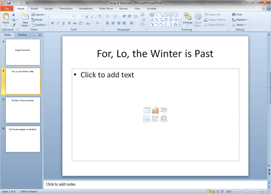The height and width of the screenshot is (194, 271).
Task: Toggle text Shadow formatting
Action: (69, 23)
